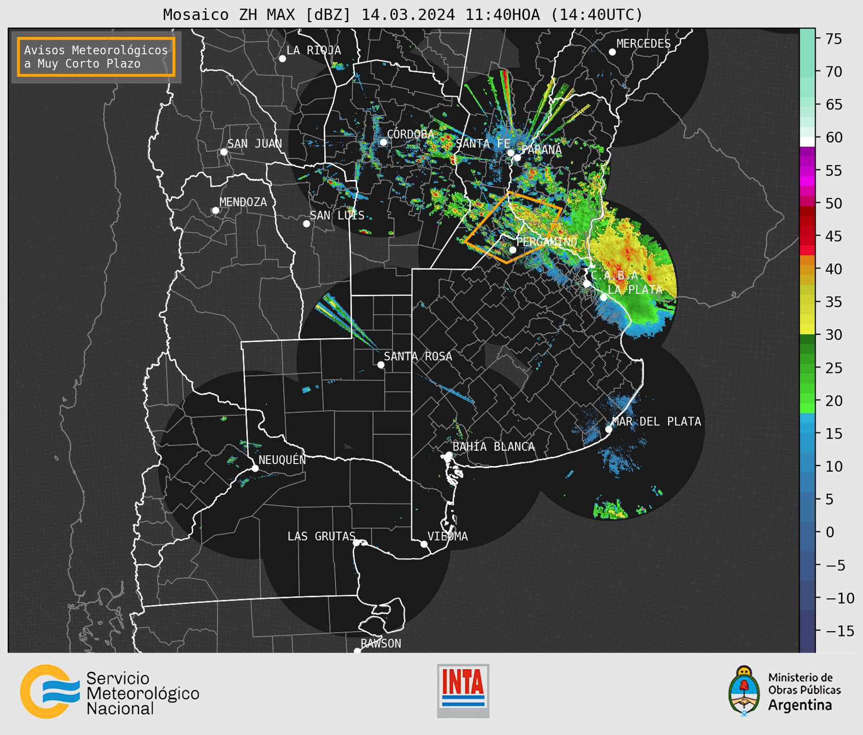The width and height of the screenshot is (863, 735).
Task: Click the MENDOZA city label
Action: tap(243, 202)
